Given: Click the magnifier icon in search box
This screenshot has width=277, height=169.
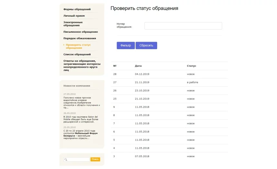Looking at the screenshot, I should 66,159.
